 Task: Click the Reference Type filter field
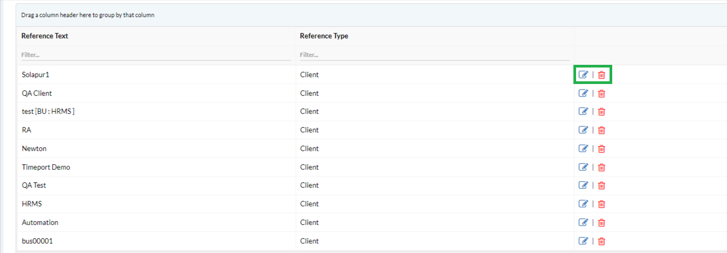coord(434,55)
